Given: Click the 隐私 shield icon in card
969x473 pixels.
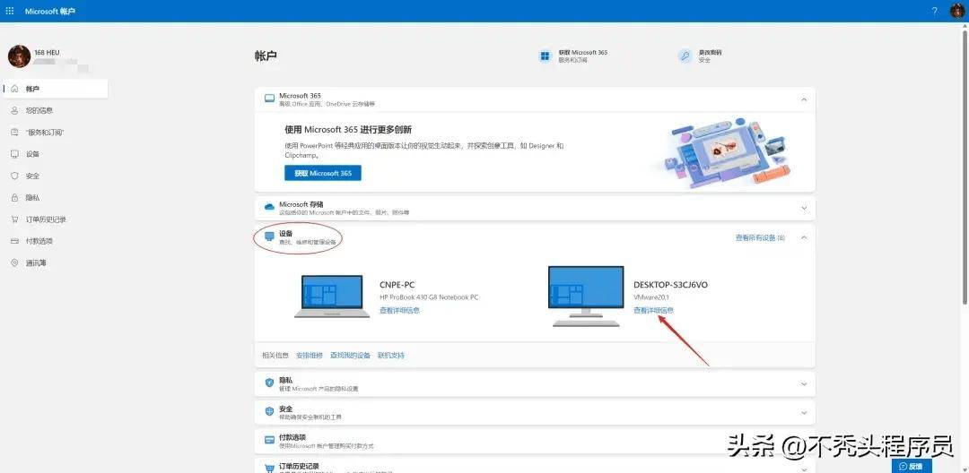Looking at the screenshot, I should (x=269, y=383).
